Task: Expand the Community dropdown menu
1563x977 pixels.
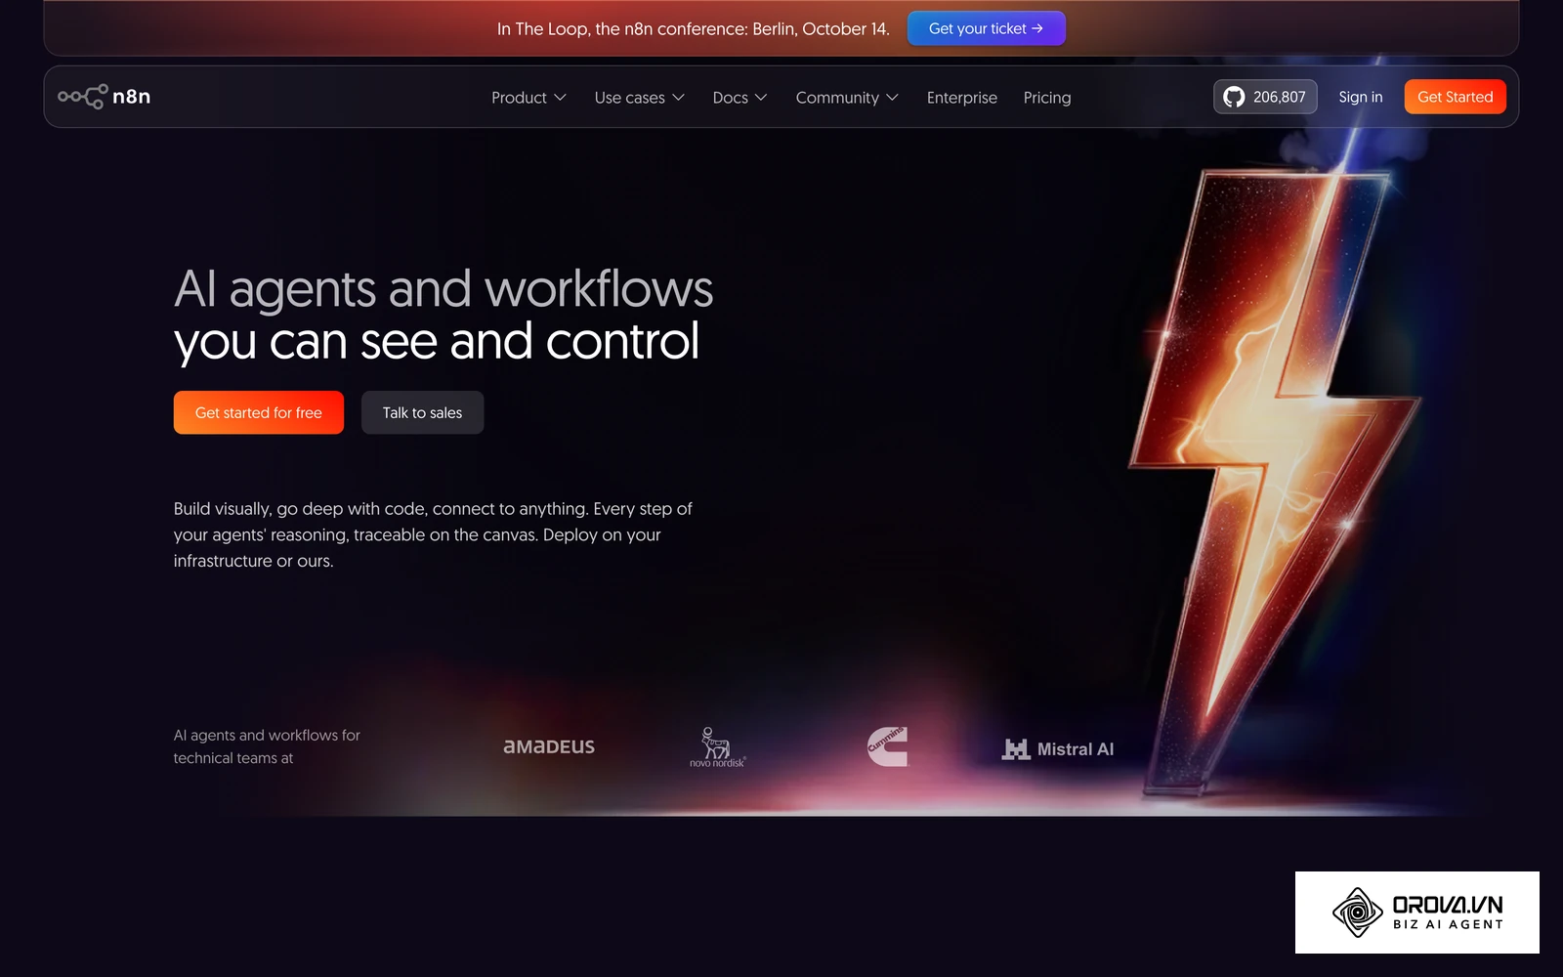Action: pyautogui.click(x=847, y=98)
